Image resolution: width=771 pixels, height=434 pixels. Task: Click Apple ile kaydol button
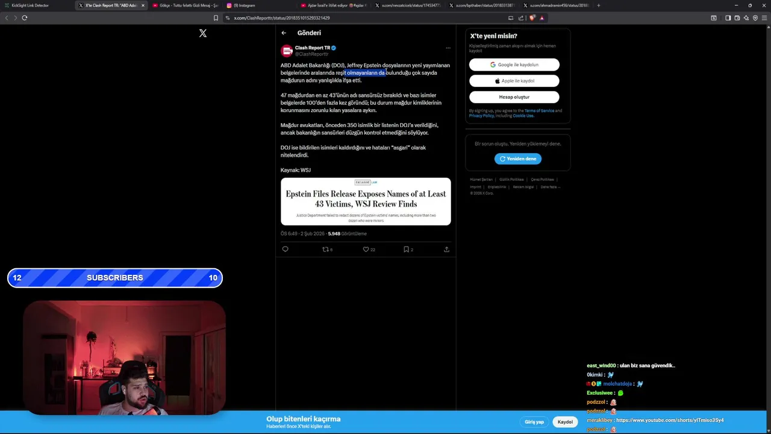click(514, 81)
